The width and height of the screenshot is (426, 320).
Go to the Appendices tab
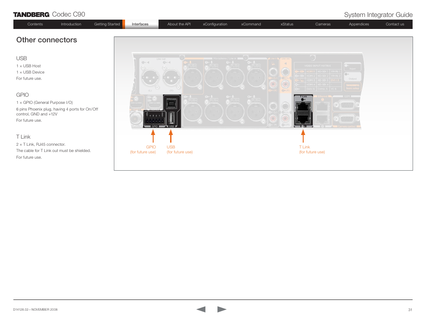359,25
